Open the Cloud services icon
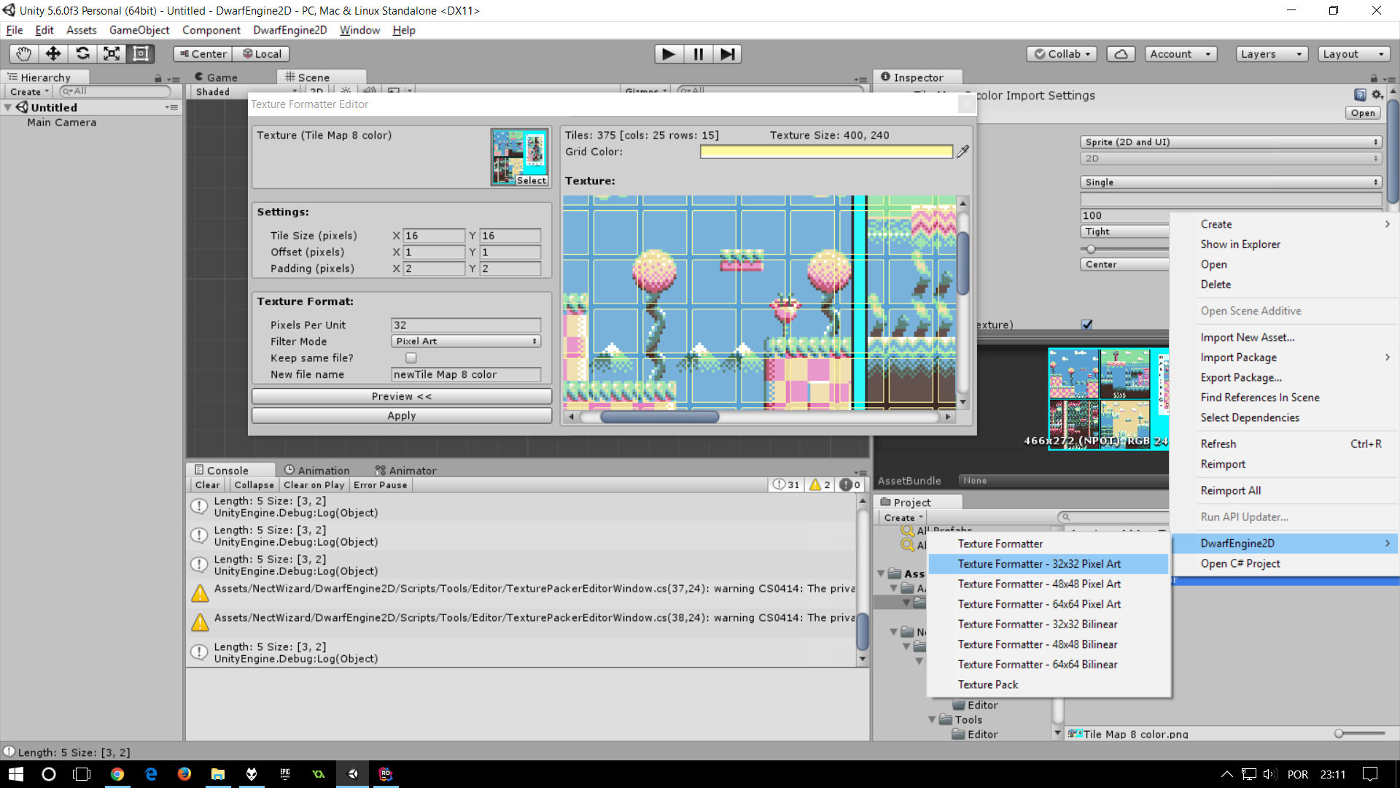The width and height of the screenshot is (1400, 788). (1121, 54)
